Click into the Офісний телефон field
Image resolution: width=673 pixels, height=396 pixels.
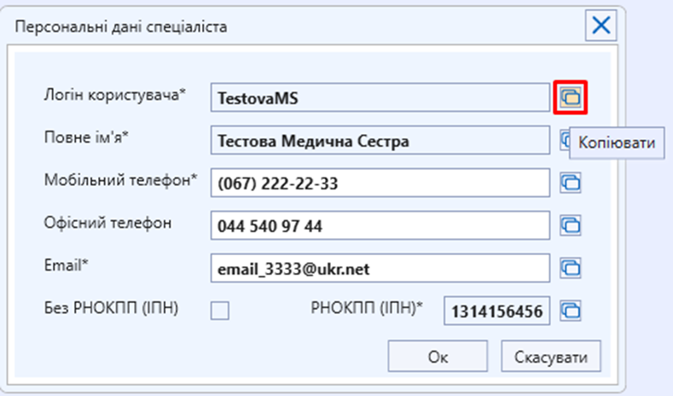(380, 226)
